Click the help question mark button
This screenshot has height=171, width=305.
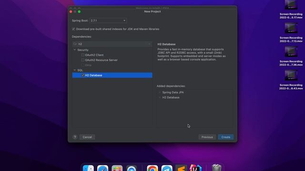click(75, 137)
